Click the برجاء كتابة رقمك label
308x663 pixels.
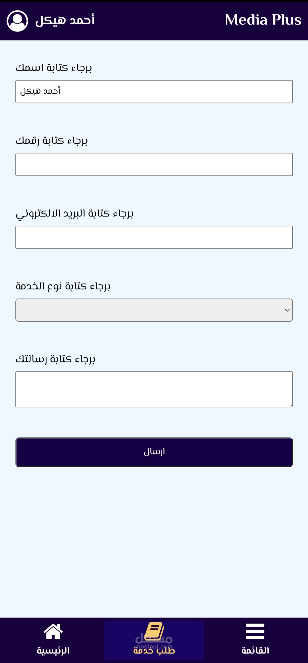52,141
